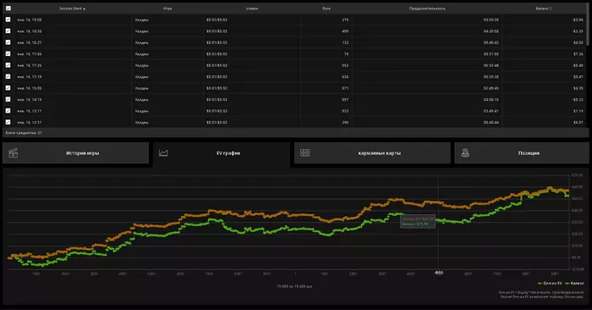
Task: Uncheck the session started at 17:25
Action: (x=8, y=65)
